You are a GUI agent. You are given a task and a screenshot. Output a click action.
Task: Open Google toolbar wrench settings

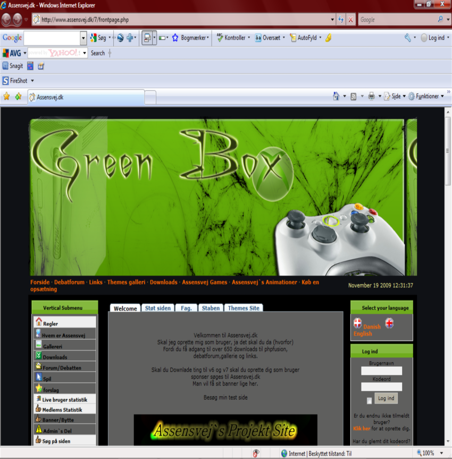coord(407,38)
